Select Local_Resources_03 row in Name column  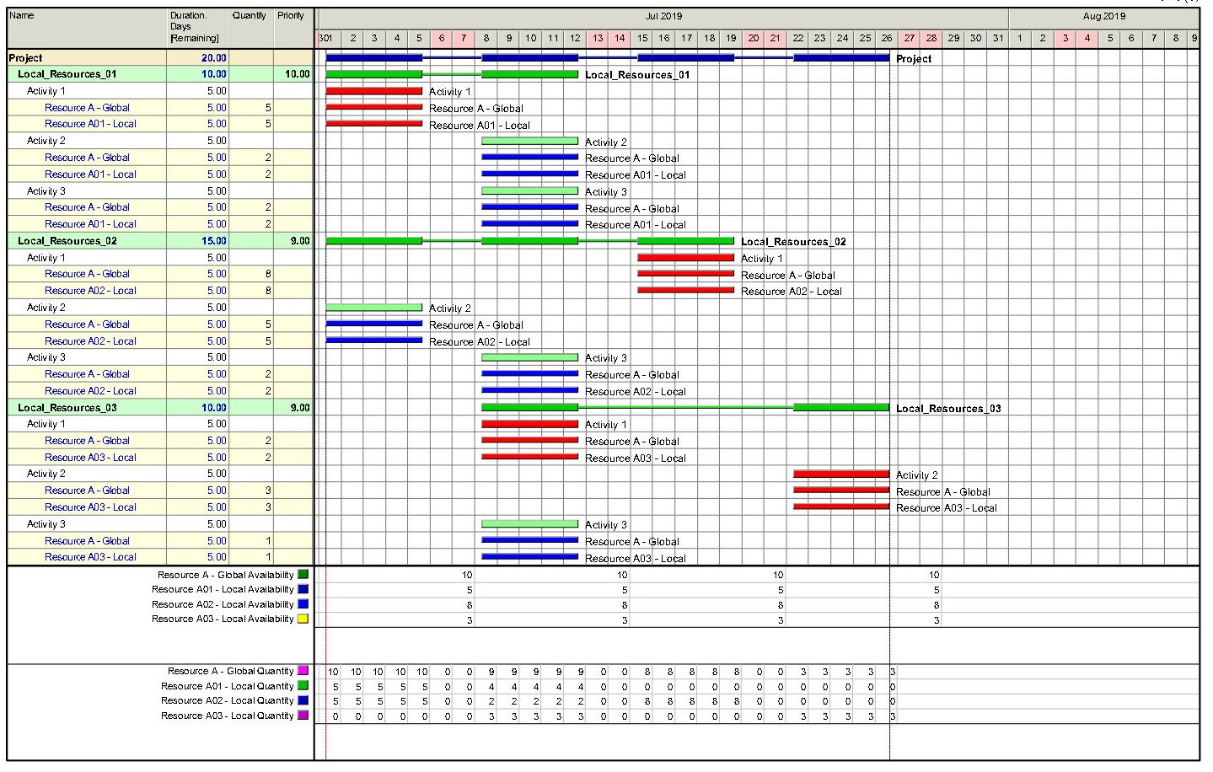[x=88, y=408]
